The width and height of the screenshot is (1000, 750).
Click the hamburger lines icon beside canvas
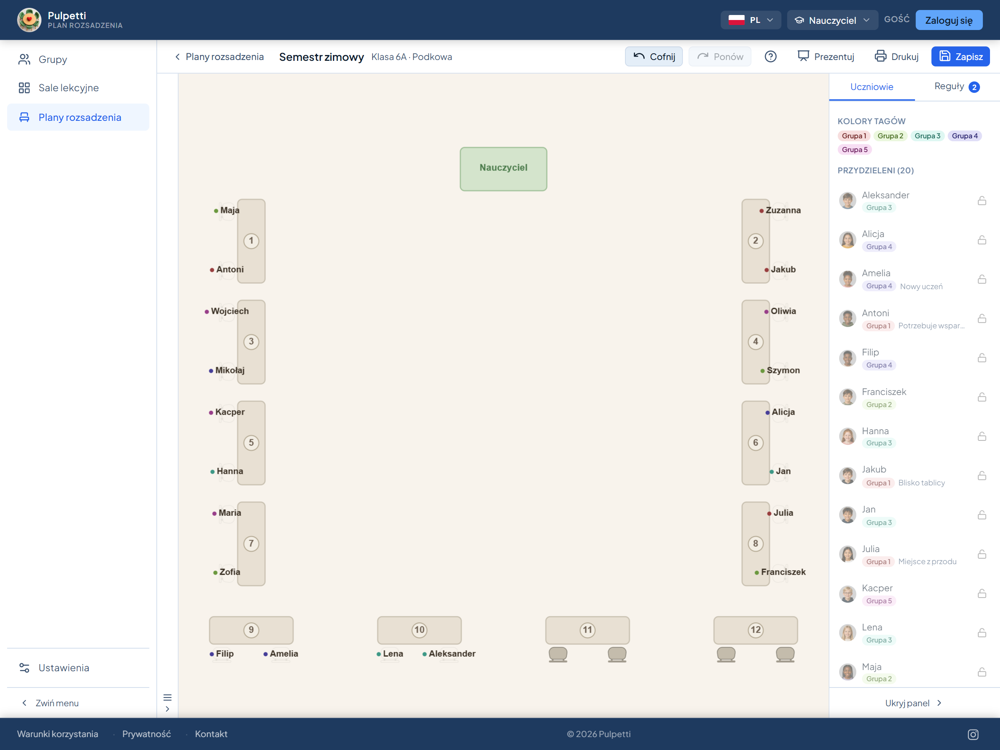pos(167,697)
